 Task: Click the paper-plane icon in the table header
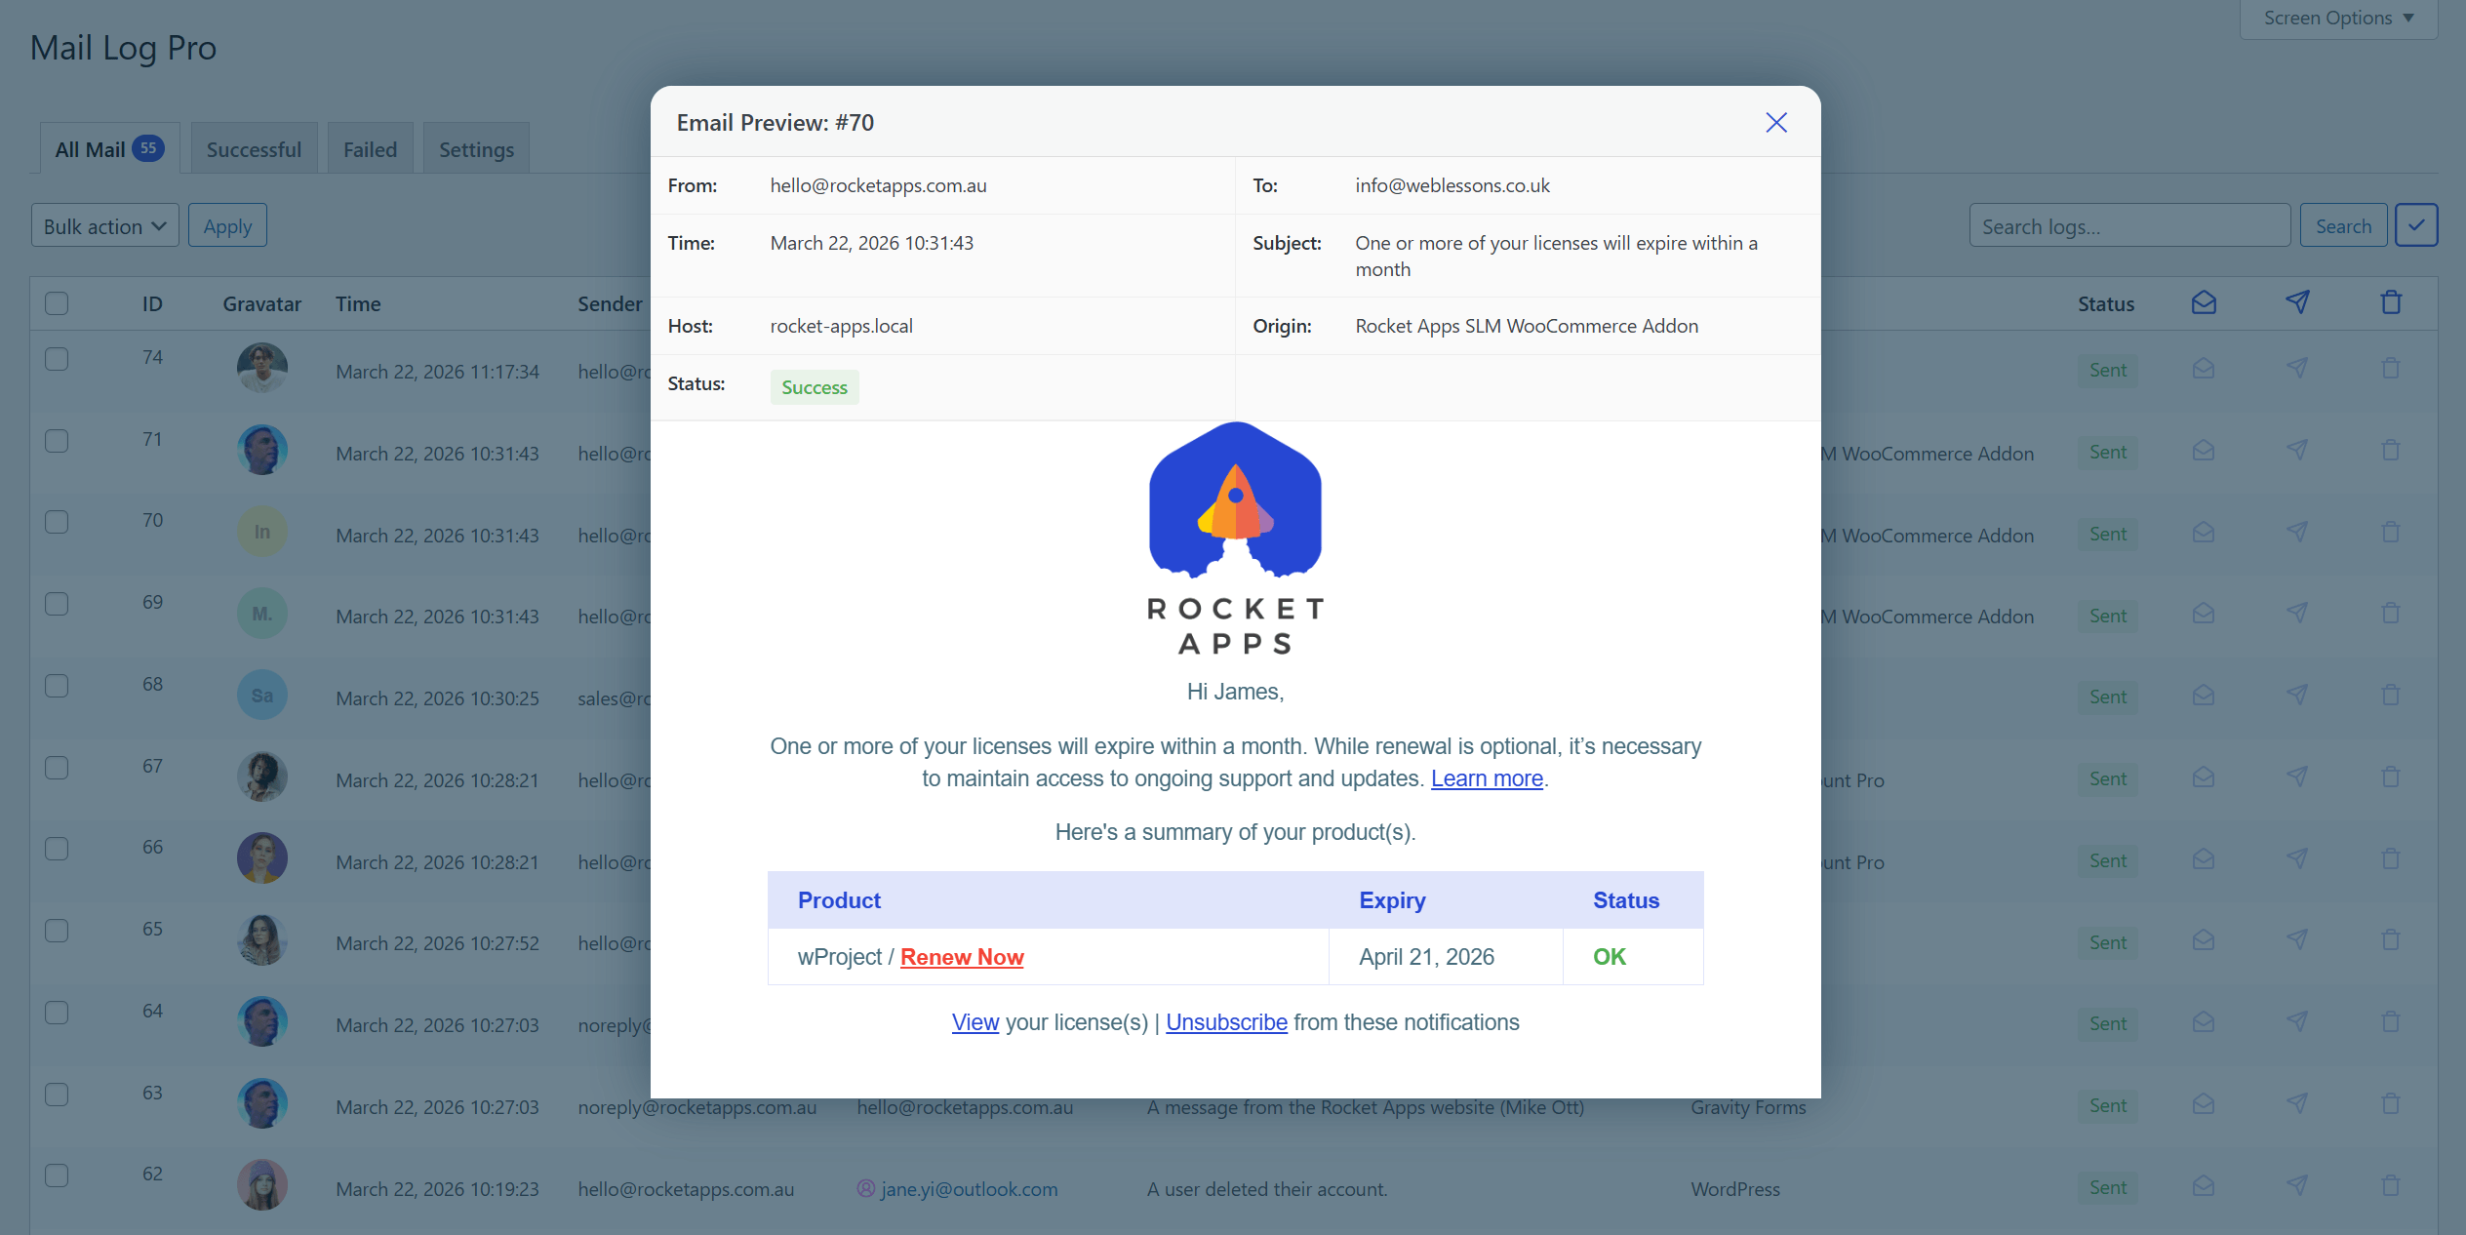pyautogui.click(x=2298, y=302)
